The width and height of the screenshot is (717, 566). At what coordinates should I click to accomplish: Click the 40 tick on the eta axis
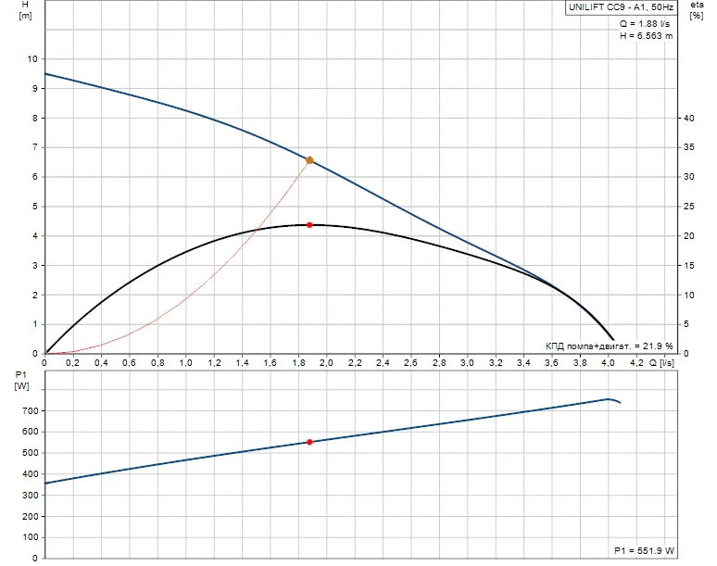[x=687, y=119]
